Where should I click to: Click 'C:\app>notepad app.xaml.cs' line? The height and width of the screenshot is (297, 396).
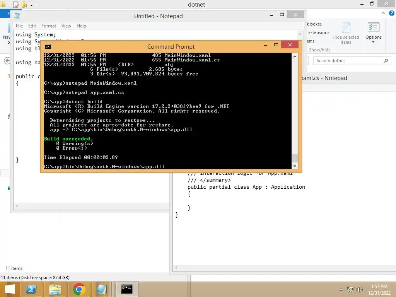84,92
